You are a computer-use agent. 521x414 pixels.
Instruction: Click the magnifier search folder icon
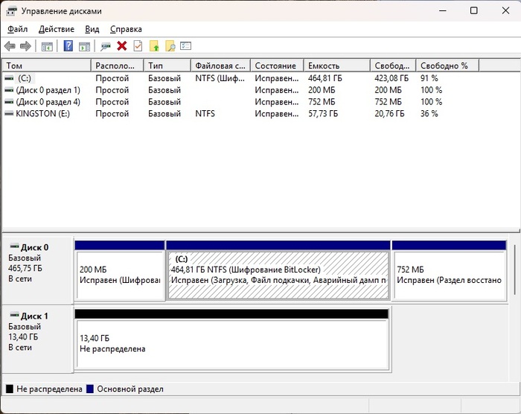click(x=170, y=46)
